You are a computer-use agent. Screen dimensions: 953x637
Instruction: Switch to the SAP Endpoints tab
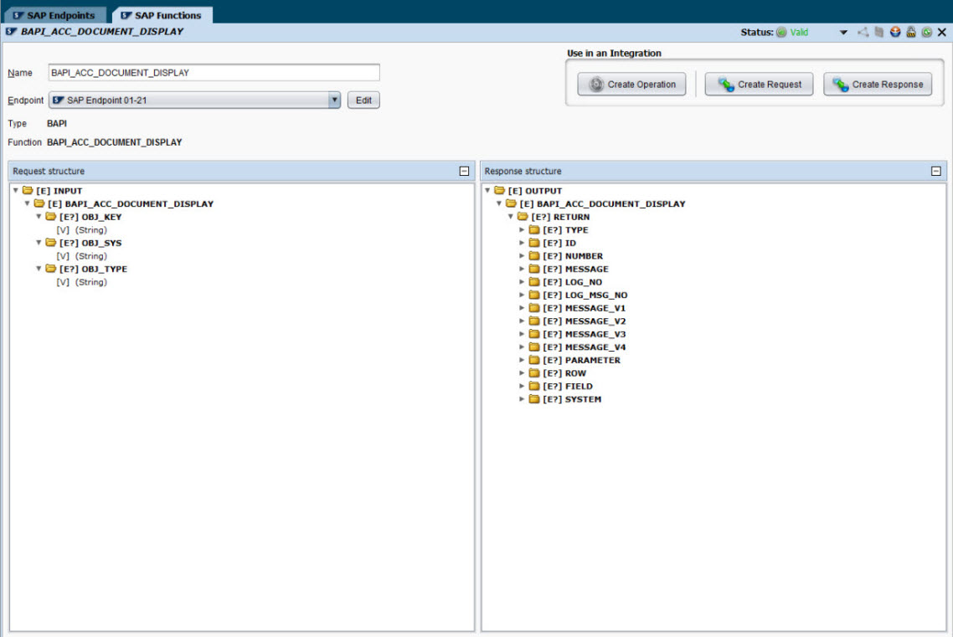tap(54, 15)
